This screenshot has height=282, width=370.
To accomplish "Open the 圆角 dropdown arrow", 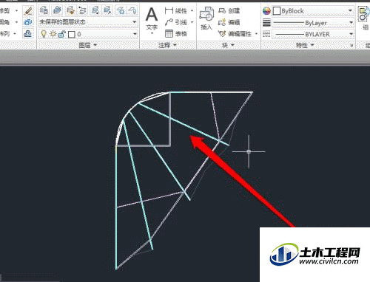I will point(16,22).
